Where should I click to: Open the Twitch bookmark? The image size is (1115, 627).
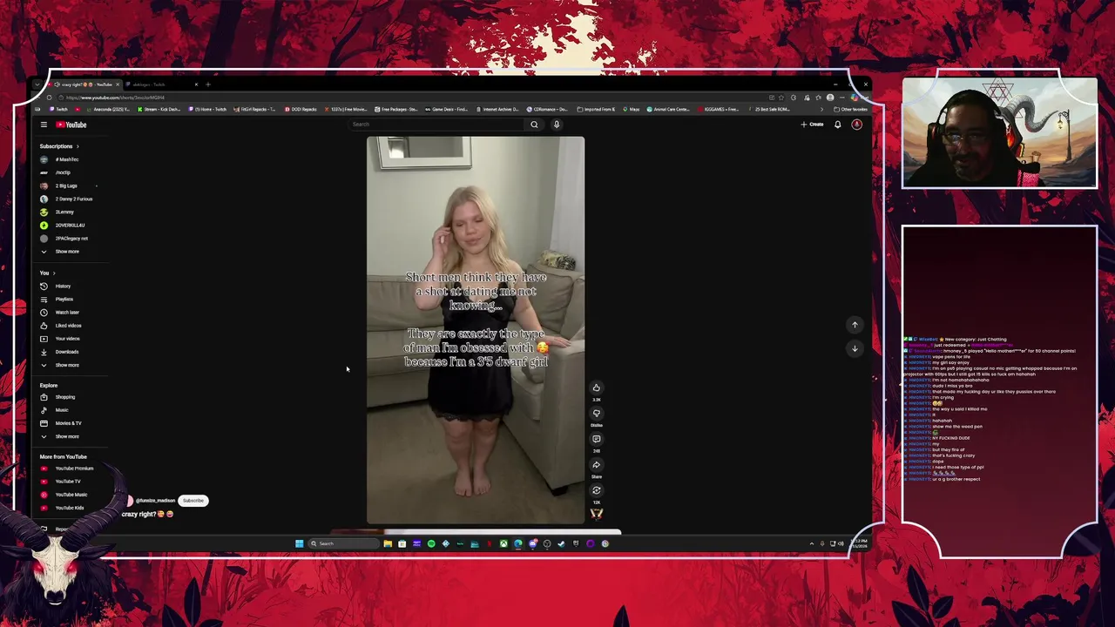[x=59, y=110]
